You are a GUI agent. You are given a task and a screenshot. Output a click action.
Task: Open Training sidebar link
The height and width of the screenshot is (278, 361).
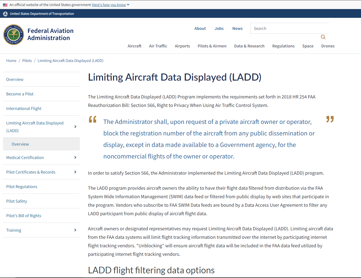pyautogui.click(x=14, y=230)
